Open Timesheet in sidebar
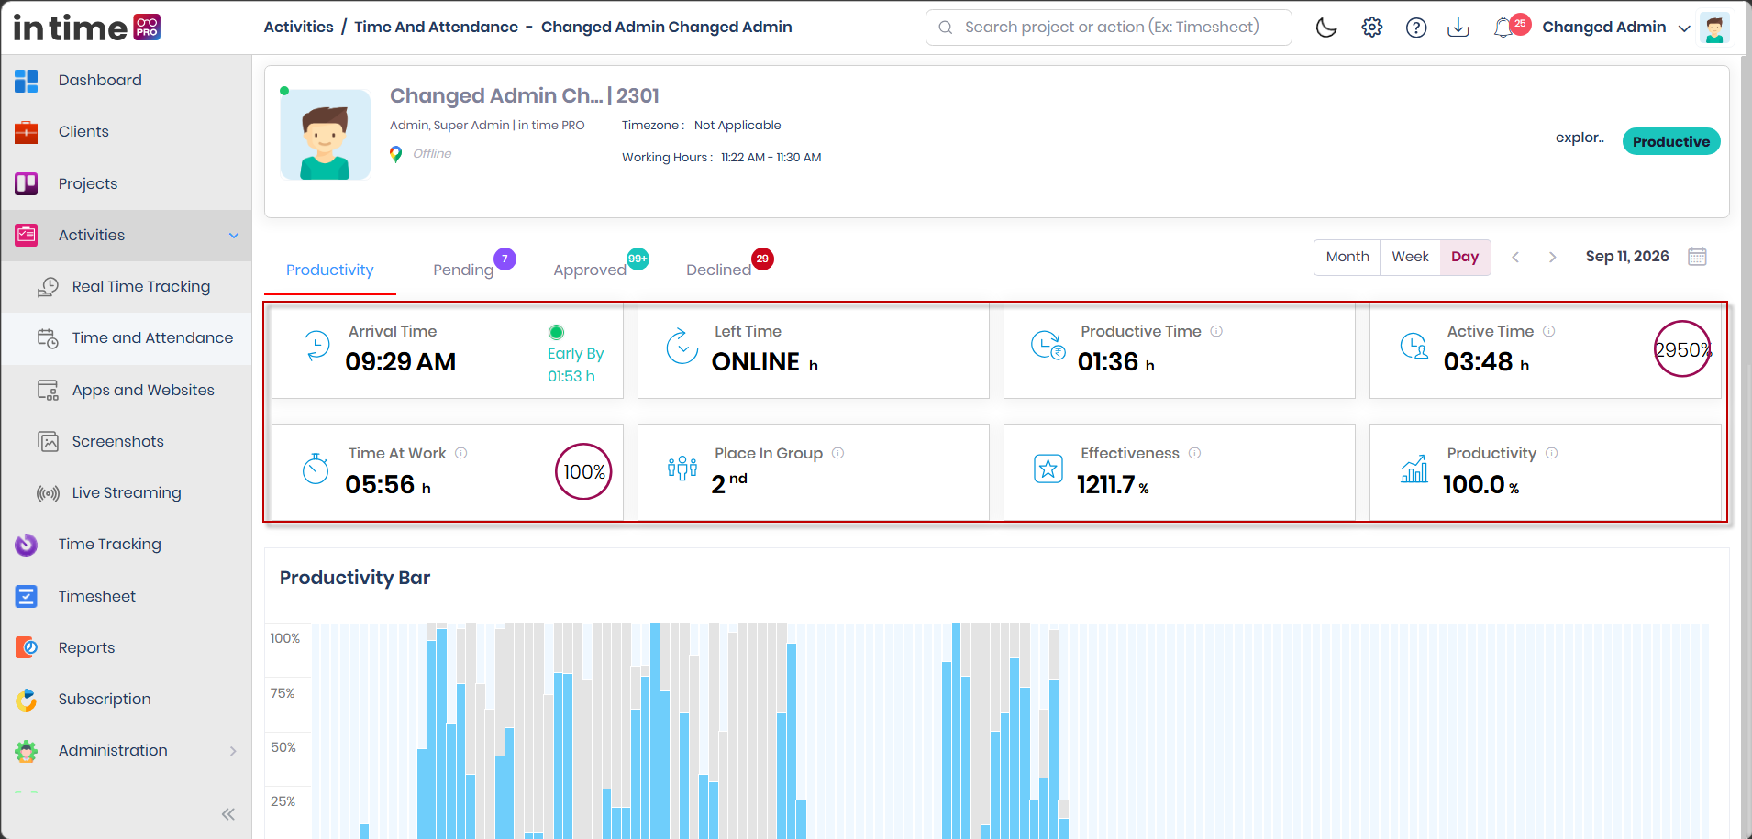Viewport: 1752px width, 839px height. (x=126, y=597)
